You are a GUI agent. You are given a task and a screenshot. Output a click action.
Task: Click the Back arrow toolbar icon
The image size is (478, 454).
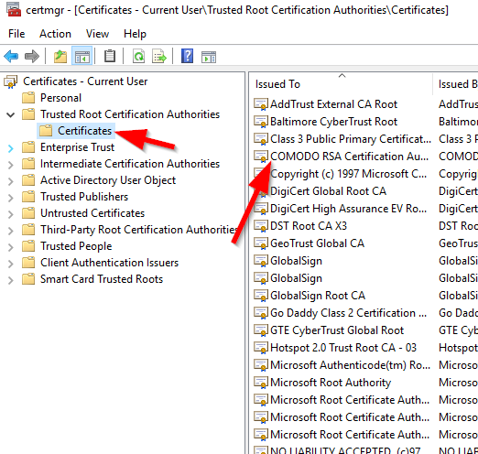11,56
